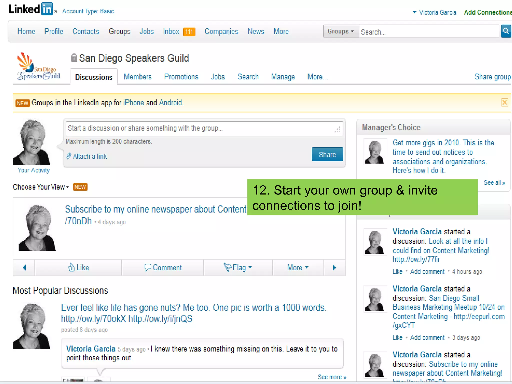Switch to the Promotions tab
Screen dimensions: 512x384
[x=181, y=77]
